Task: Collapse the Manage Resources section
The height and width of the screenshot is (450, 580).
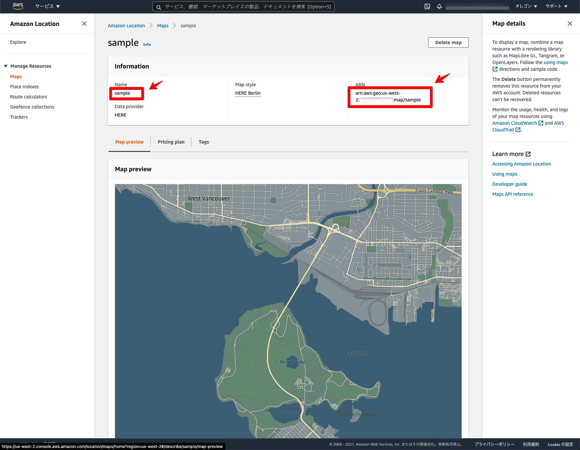Action: [6, 66]
